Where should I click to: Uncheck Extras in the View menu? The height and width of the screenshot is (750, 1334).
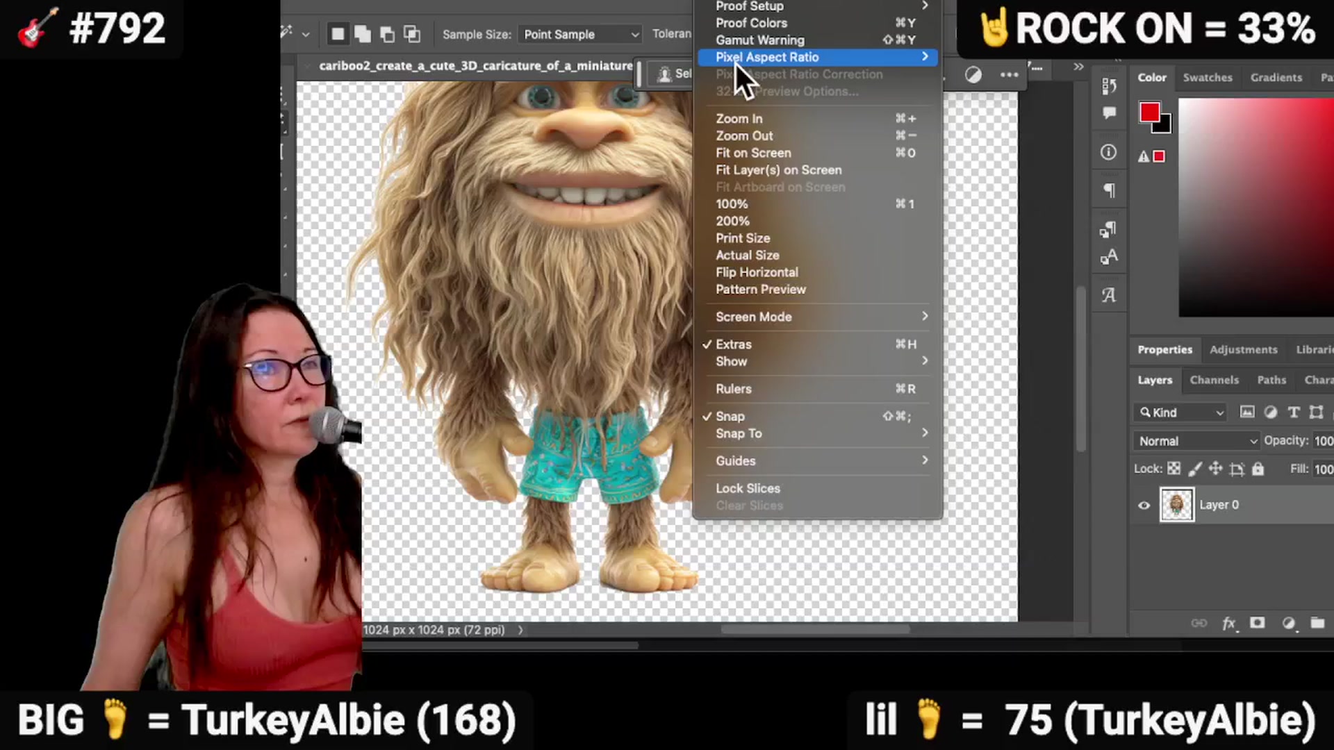[x=817, y=344]
